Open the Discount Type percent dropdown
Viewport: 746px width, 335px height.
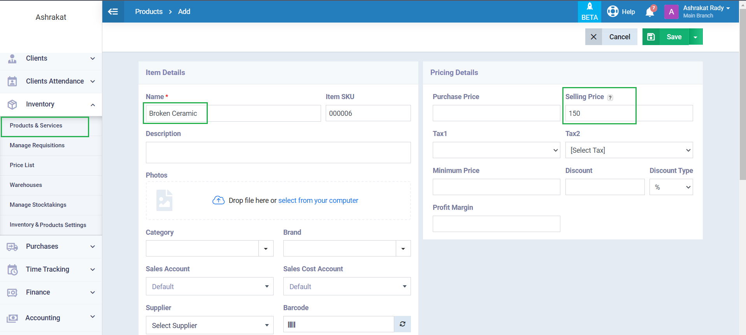(x=671, y=187)
